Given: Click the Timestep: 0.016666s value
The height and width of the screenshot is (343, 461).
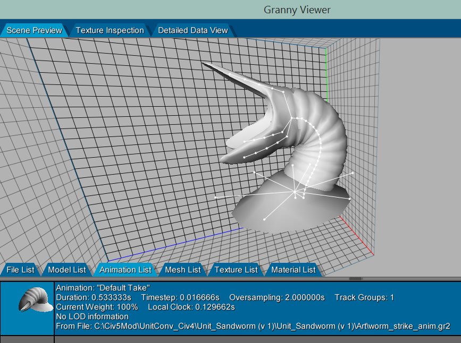Looking at the screenshot, I should tap(180, 297).
